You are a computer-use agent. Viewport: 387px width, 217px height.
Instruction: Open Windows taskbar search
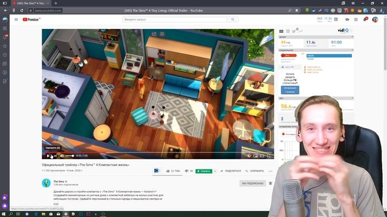pos(11,214)
